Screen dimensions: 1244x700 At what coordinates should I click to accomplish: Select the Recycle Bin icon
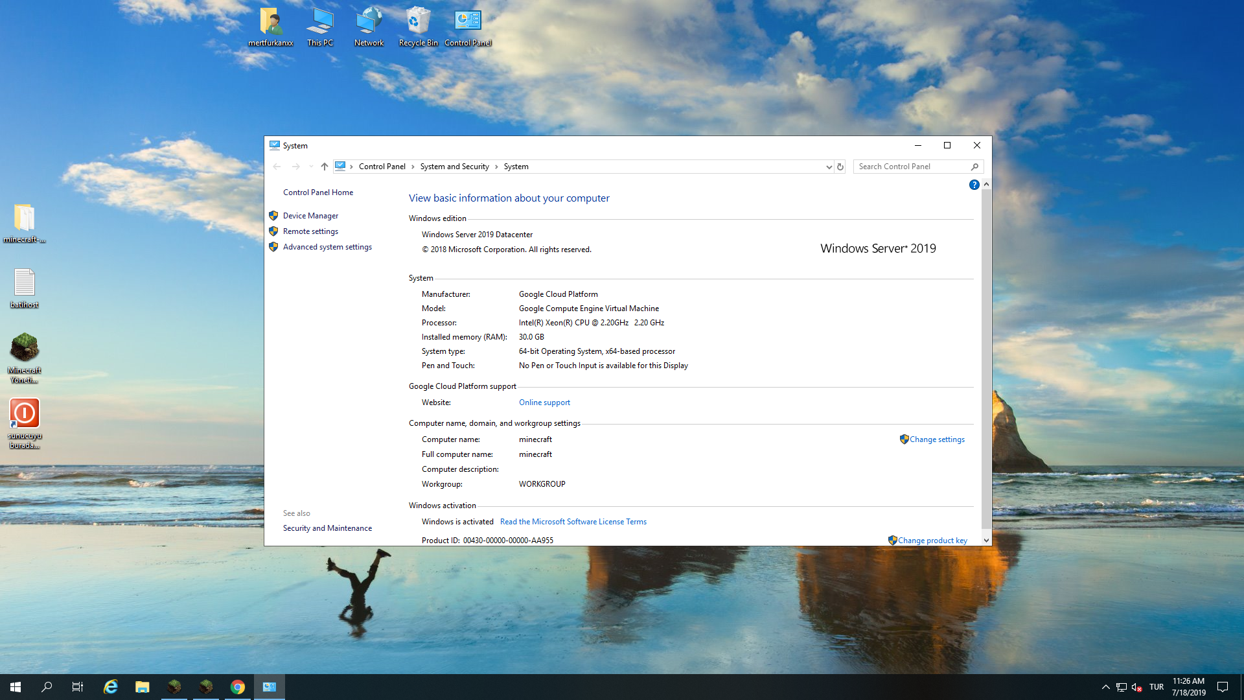coord(419,27)
